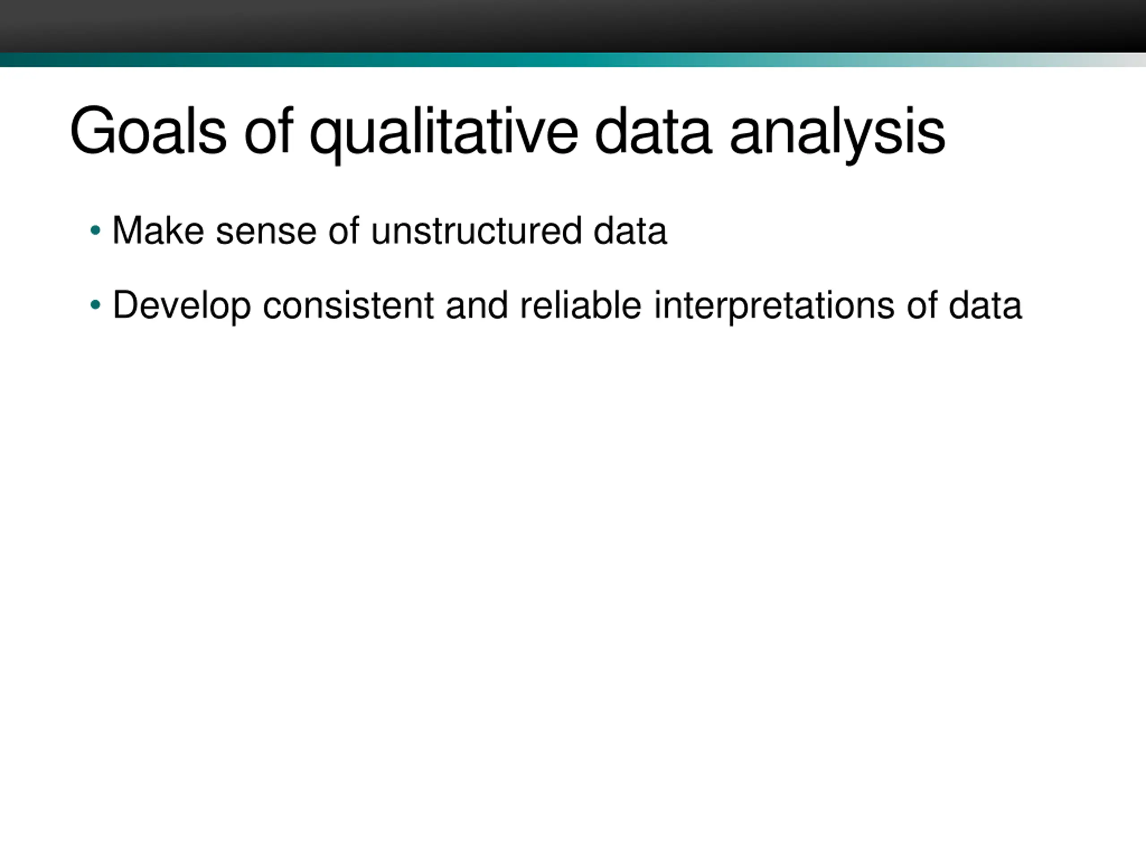Click the teal gradient stripe under the header
This screenshot has height=859, width=1146.
pos(573,60)
